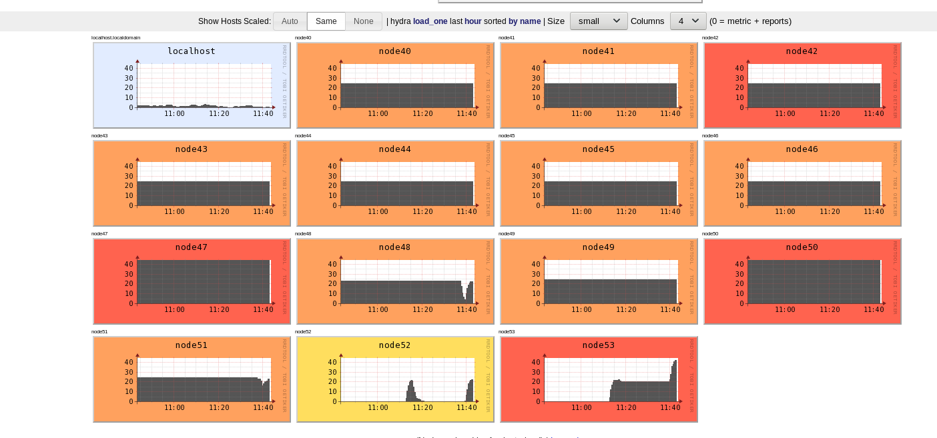
Task: Open the node44 load graph
Action: point(395,183)
